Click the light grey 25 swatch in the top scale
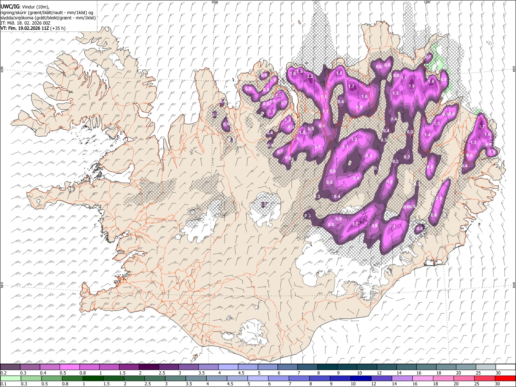 click(x=485, y=367)
